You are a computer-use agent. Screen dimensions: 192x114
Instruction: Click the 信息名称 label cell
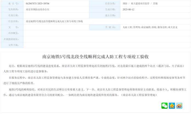12,21
